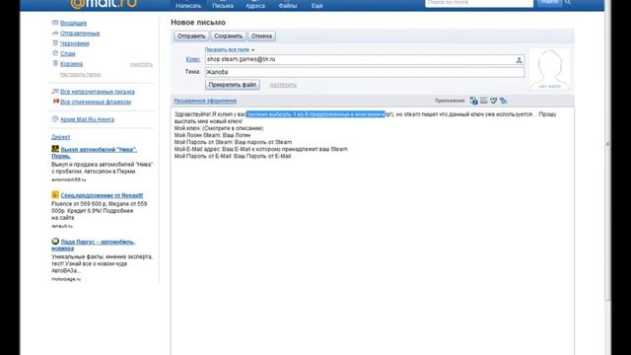Click the red flag icon
Image resolution: width=631 pixels, height=355 pixels.
(55, 102)
